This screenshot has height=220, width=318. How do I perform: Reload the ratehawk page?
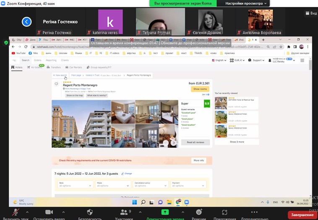point(26,47)
